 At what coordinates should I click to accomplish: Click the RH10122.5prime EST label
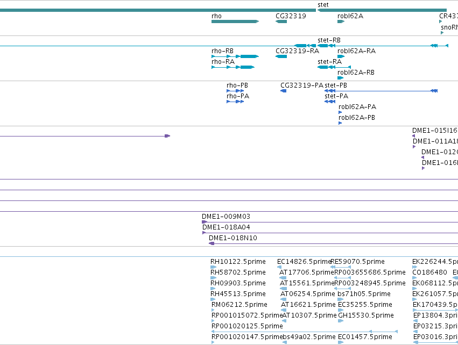tap(238, 262)
